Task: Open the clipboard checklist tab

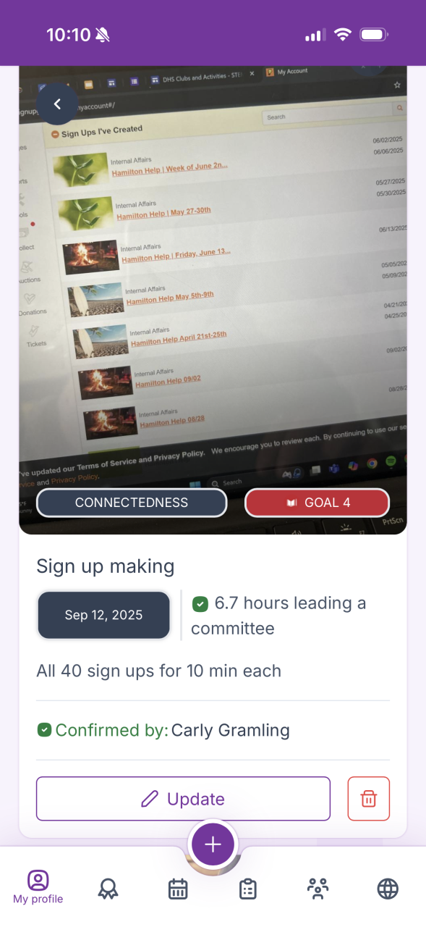Action: (248, 889)
